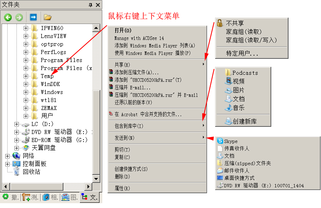This screenshot has height=208, width=321.
Task: Choose 复制(C) in context menu
Action: (x=157, y=157)
